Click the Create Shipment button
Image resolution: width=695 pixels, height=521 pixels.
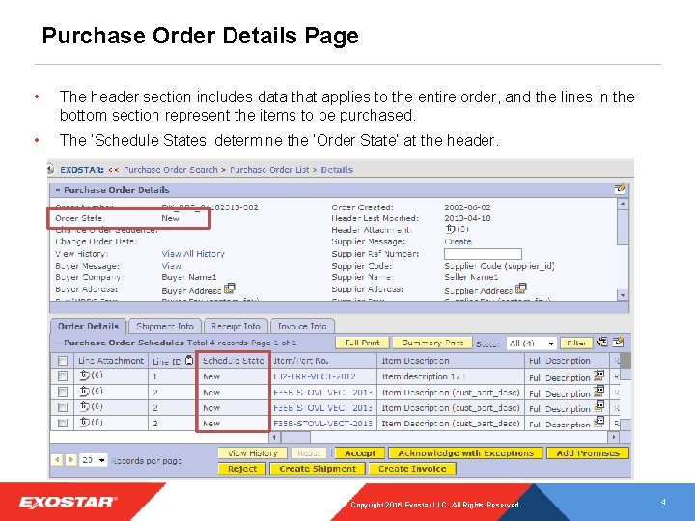[x=318, y=469]
